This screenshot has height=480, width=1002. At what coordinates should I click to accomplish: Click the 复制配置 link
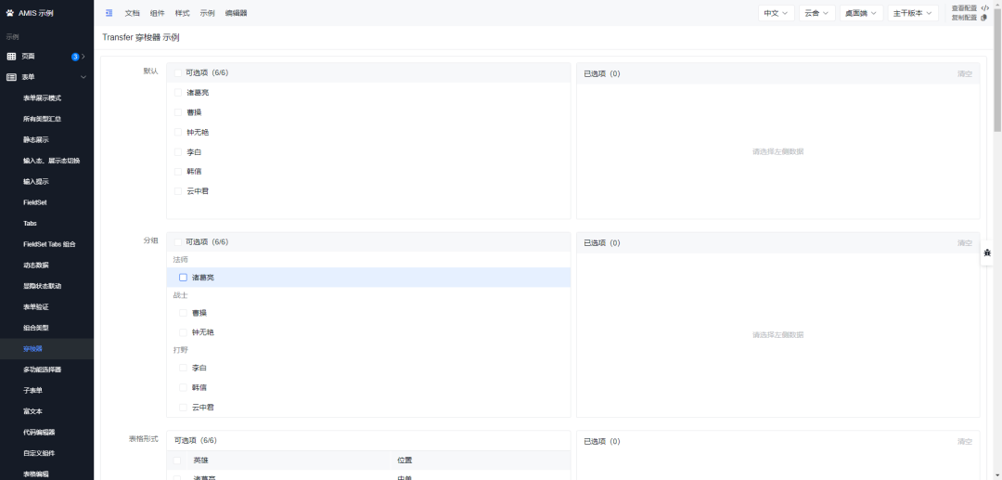coord(964,18)
